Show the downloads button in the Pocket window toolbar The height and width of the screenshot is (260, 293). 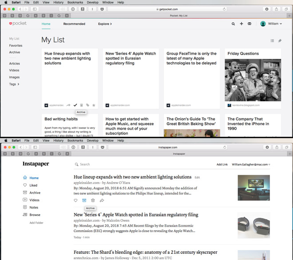pyautogui.click(x=267, y=9)
